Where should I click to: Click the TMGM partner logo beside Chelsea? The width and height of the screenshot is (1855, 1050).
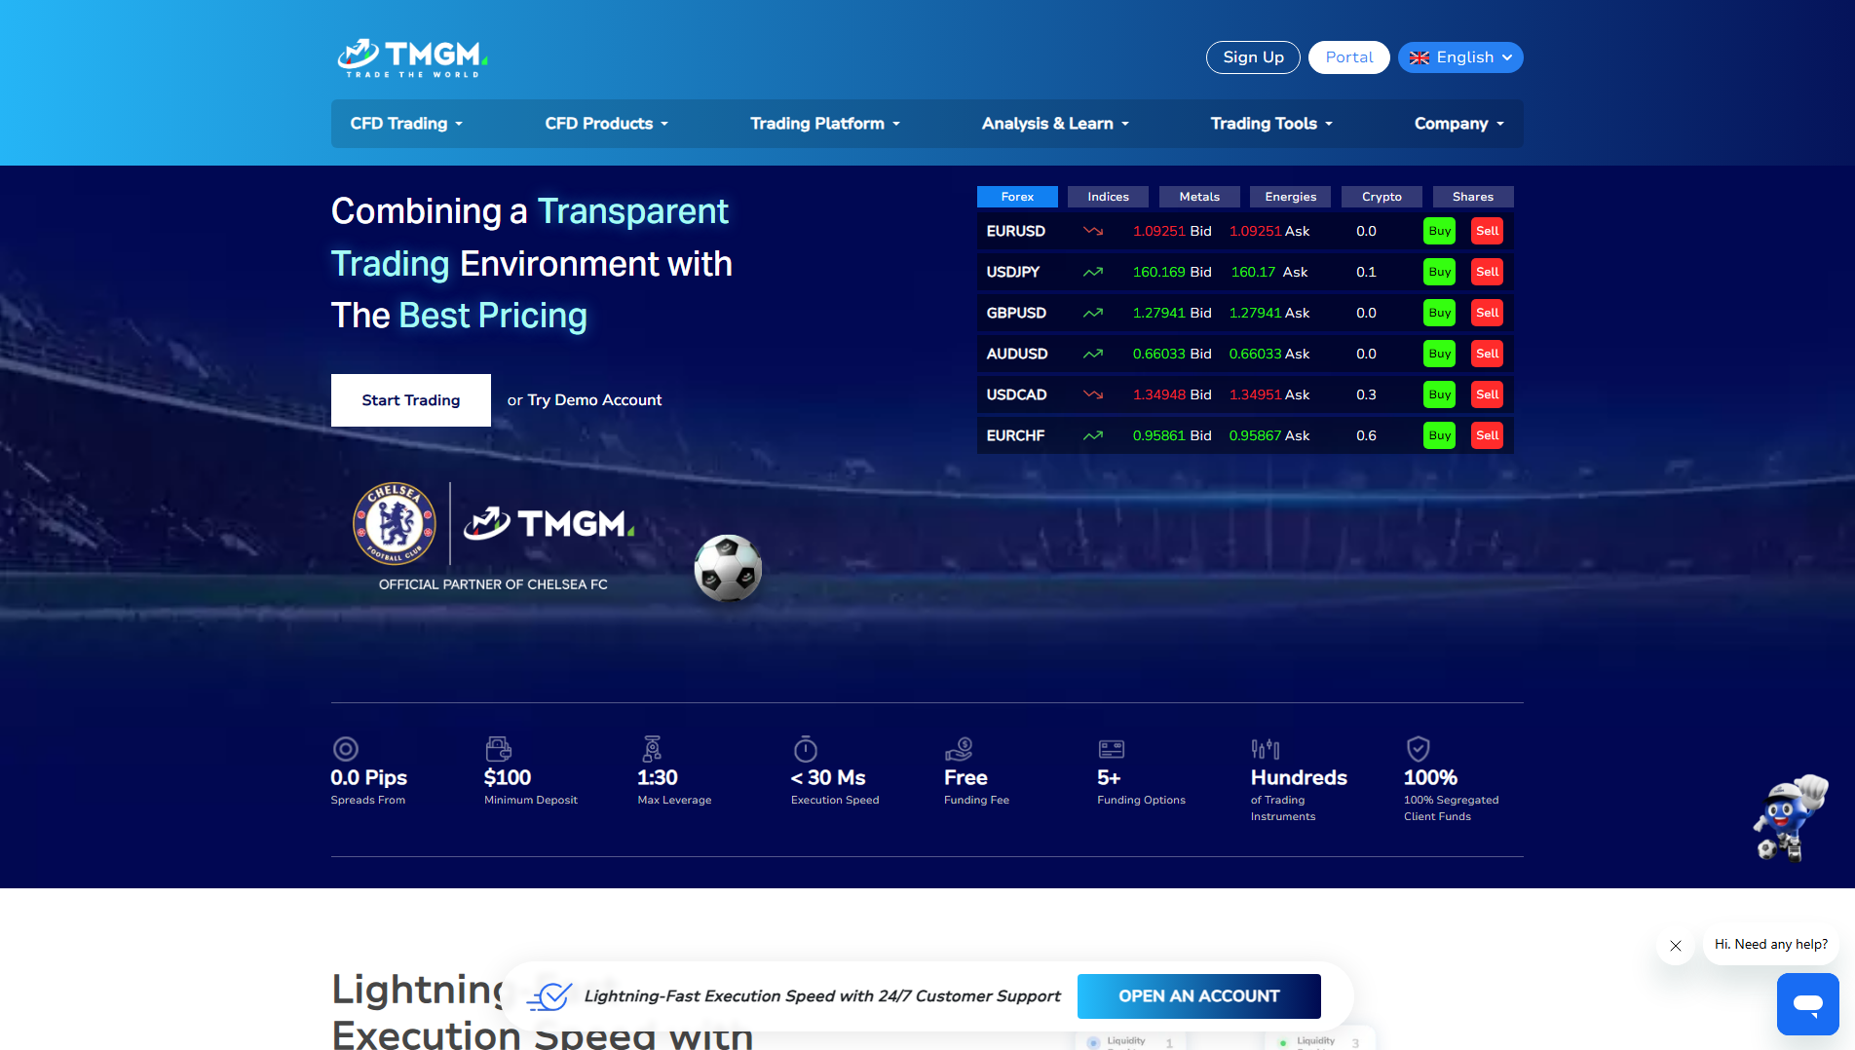(549, 523)
